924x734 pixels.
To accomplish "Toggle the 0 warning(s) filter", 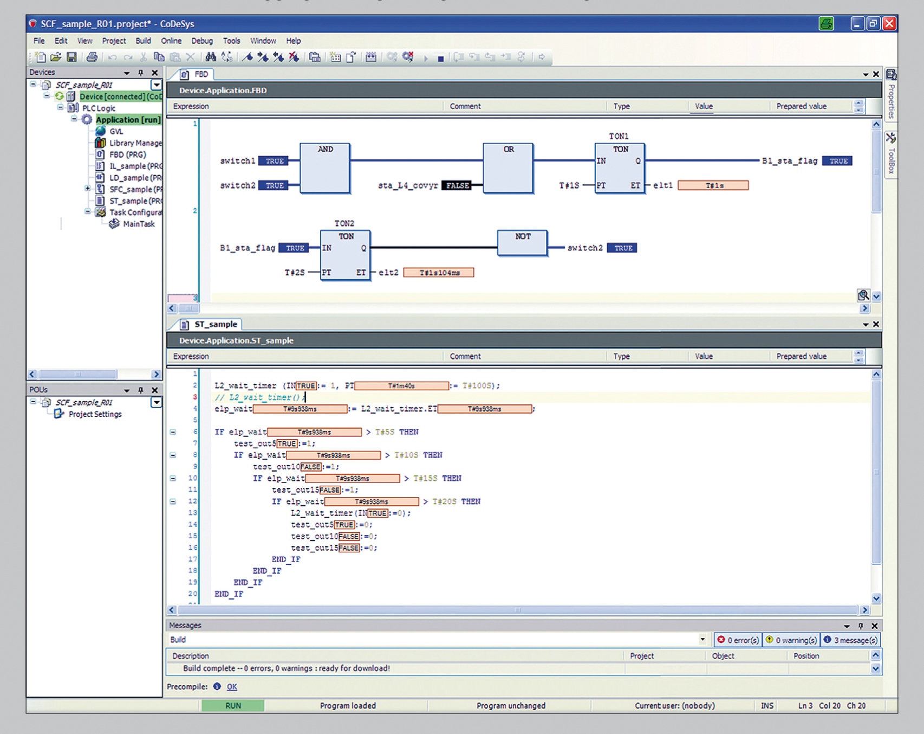I will pyautogui.click(x=791, y=640).
